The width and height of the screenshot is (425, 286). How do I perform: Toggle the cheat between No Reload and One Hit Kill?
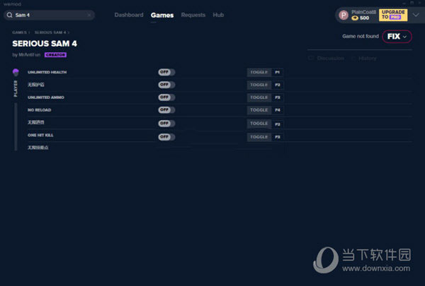click(x=166, y=124)
